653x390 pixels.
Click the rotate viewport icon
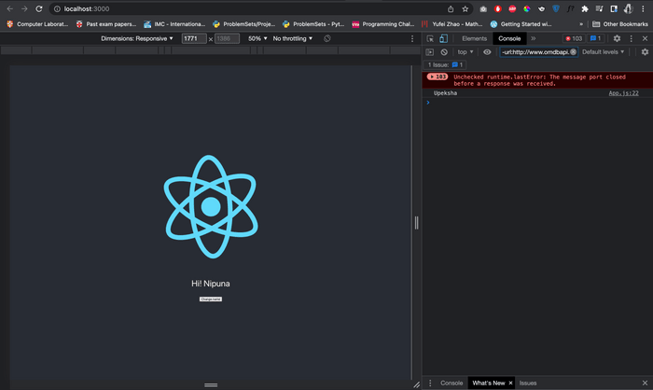(x=327, y=38)
